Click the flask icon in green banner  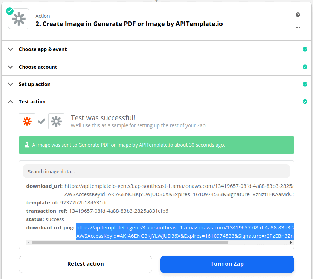tap(27, 145)
